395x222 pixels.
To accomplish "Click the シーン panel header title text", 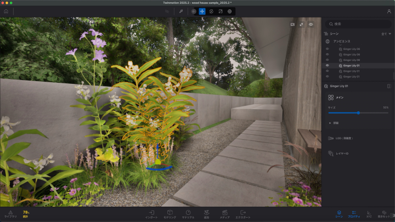I will [334, 34].
